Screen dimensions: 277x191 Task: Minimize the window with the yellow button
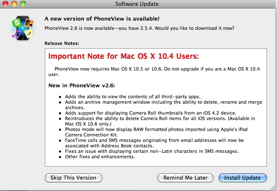tap(13, 4)
